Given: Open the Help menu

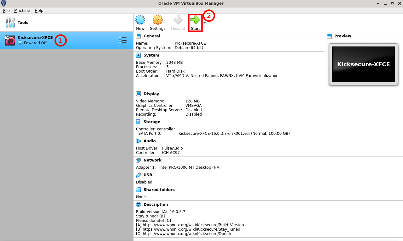Looking at the screenshot, I should tap(39, 10).
